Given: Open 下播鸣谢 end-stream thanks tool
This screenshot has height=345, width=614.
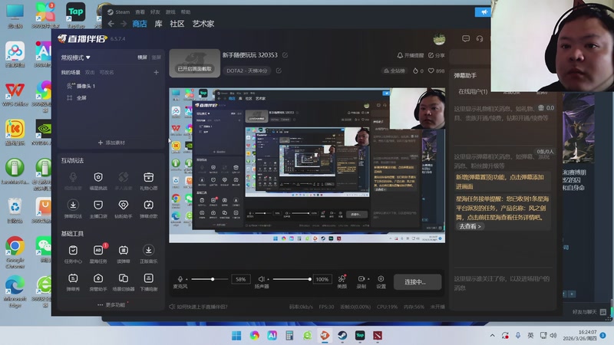Looking at the screenshot, I should (x=148, y=282).
